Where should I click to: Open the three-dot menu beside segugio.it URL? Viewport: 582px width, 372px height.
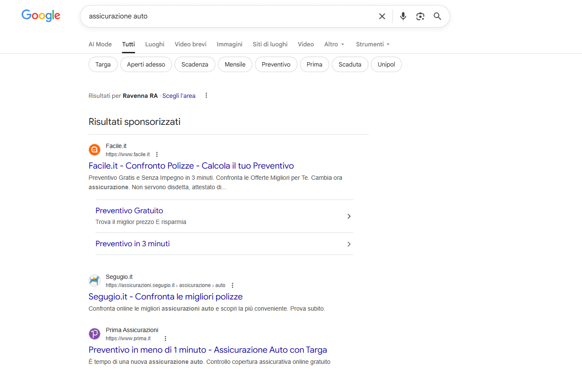233,285
